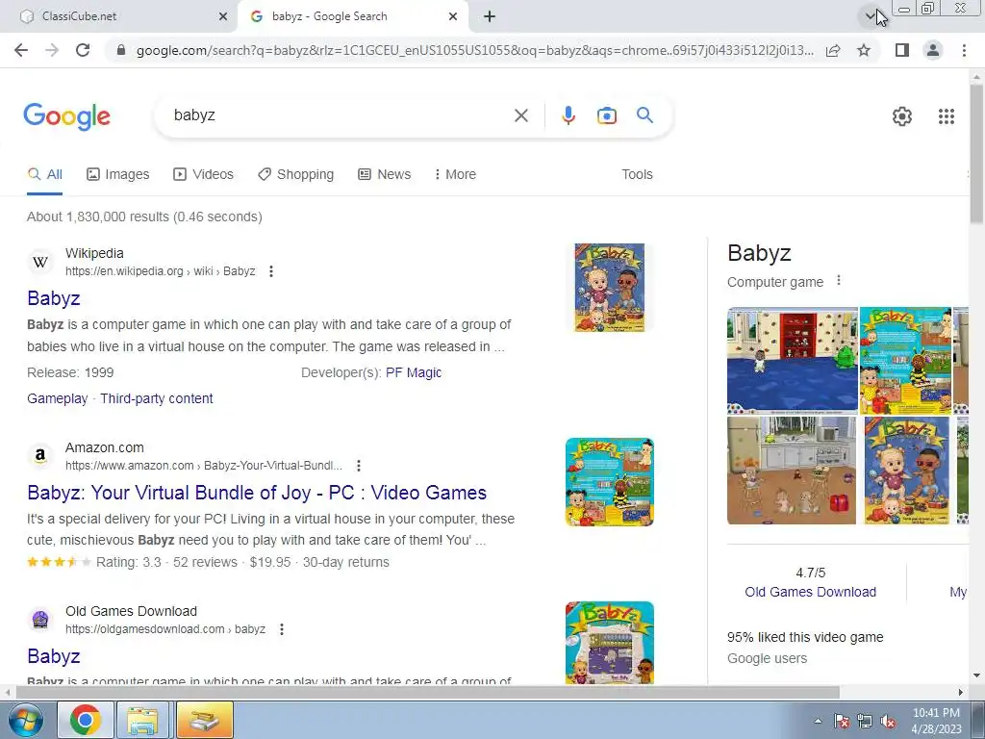Screen dimensions: 985x739
Task: Open the tab search chevron
Action: pos(870,16)
